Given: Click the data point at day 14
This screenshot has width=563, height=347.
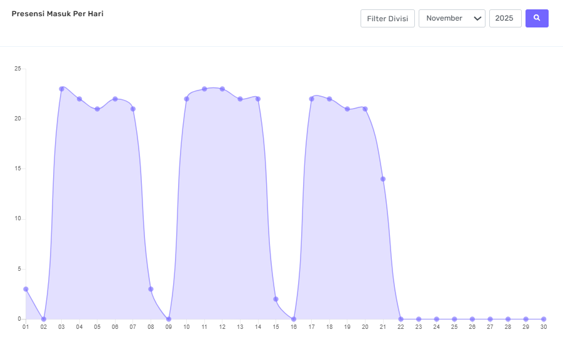Looking at the screenshot, I should coord(258,99).
